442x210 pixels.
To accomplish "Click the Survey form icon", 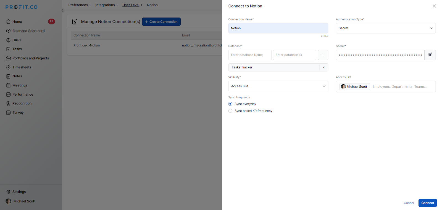I will (x=8, y=113).
